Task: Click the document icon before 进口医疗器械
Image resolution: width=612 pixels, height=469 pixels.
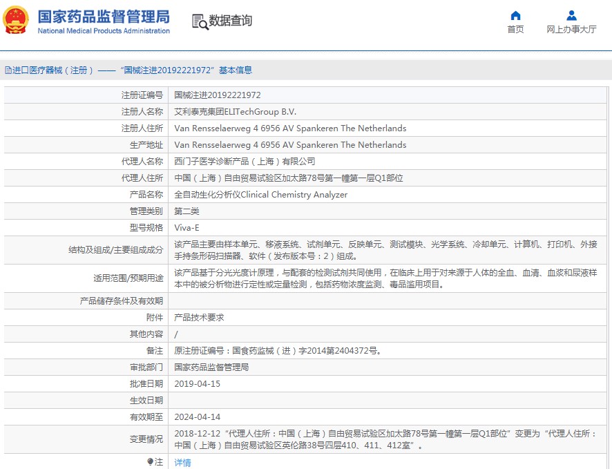Action: click(8, 70)
